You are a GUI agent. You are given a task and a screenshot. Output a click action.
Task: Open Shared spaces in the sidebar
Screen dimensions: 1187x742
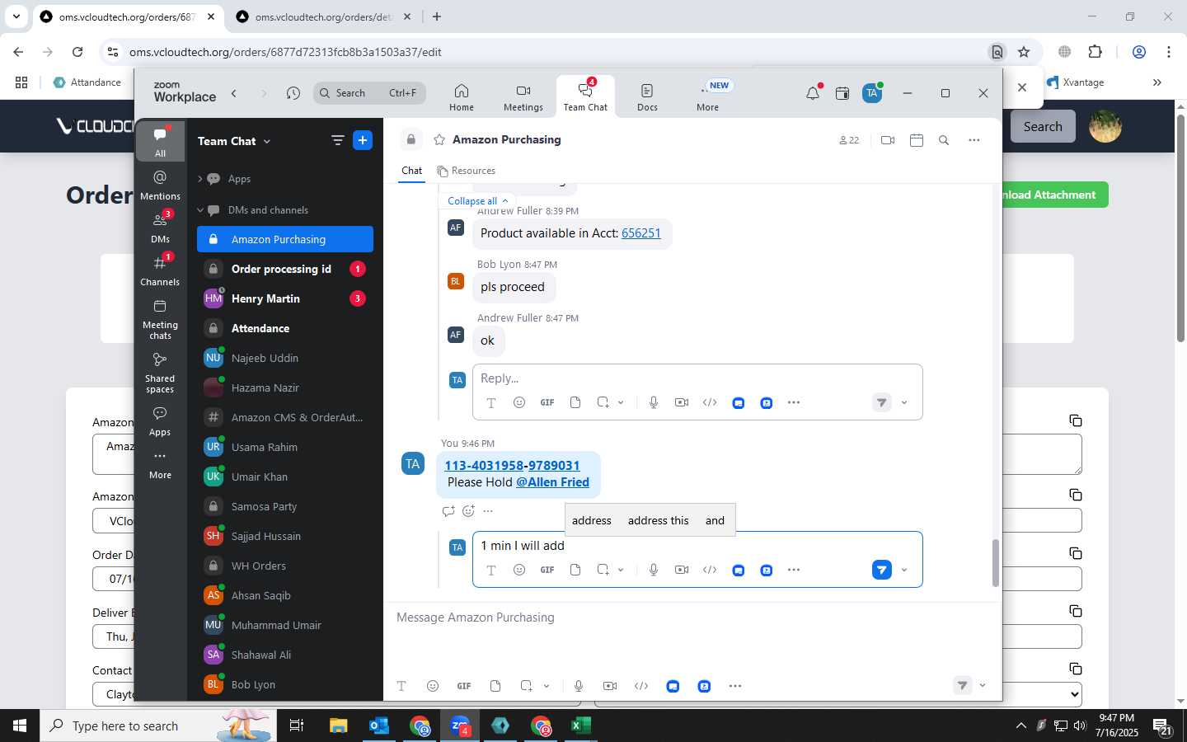point(160,372)
